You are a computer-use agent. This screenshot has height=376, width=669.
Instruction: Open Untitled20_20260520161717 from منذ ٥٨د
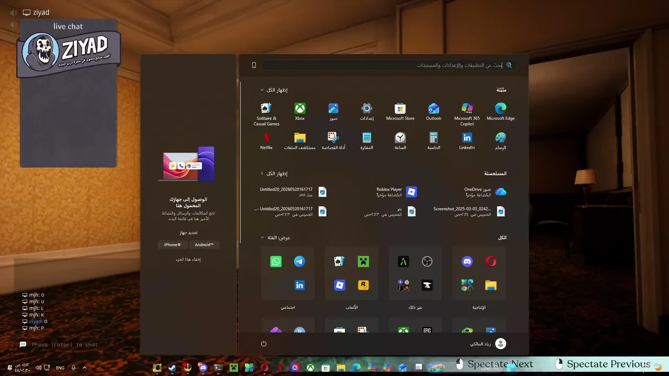point(293,192)
